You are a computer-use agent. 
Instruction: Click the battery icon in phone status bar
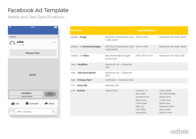click(x=56, y=27)
